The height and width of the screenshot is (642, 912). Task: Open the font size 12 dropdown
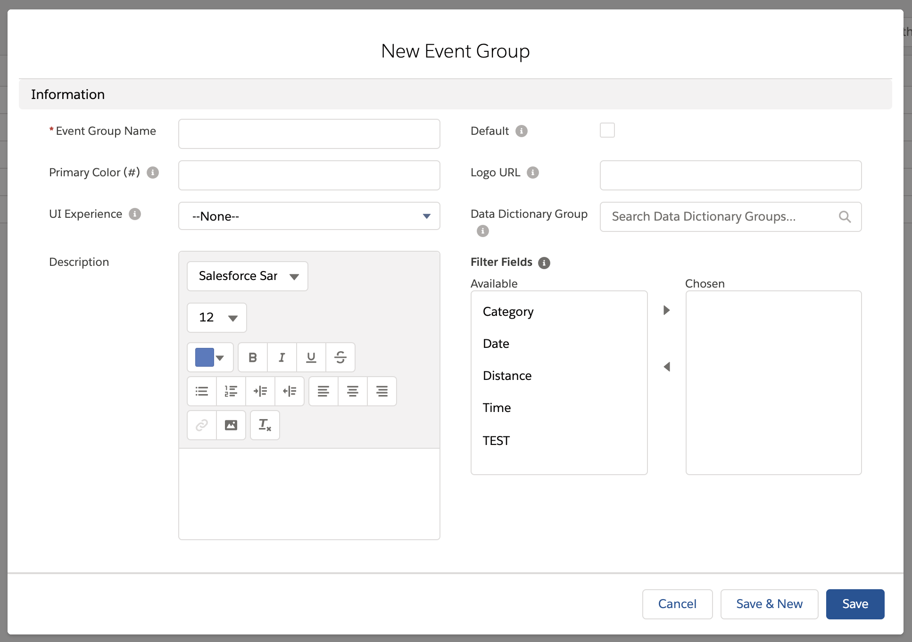point(217,318)
